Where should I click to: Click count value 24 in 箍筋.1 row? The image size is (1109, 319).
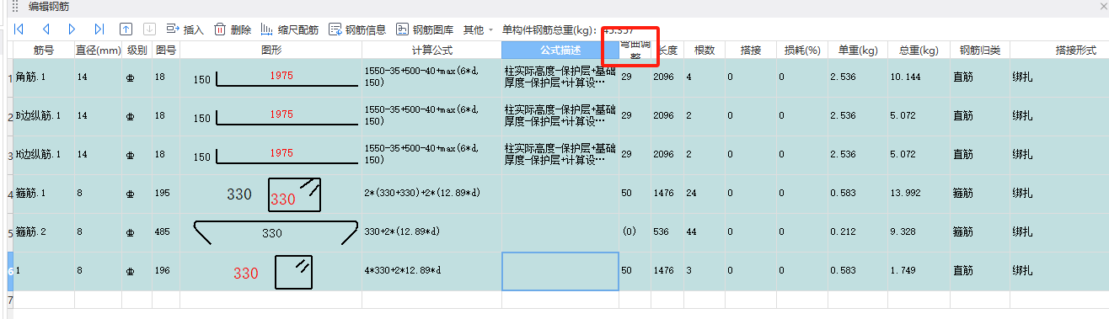click(705, 194)
